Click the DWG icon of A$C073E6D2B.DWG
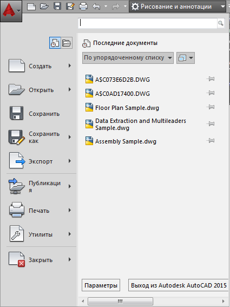 click(x=89, y=79)
